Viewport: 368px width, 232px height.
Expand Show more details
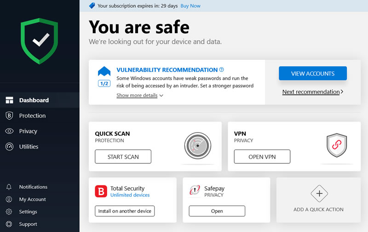click(x=137, y=95)
